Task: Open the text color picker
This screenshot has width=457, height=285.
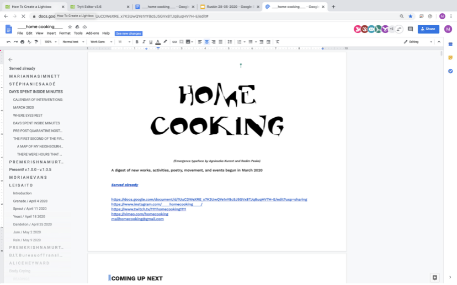Action: tap(158, 42)
